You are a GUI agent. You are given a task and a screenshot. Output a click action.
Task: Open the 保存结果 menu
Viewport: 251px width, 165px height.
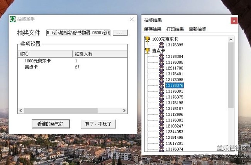(x=153, y=29)
